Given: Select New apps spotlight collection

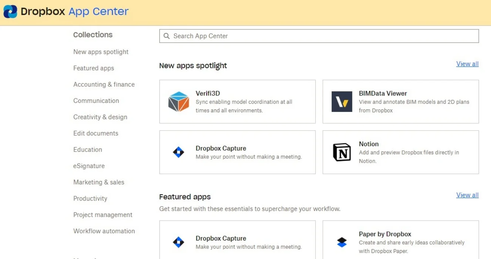Looking at the screenshot, I should click(x=101, y=52).
